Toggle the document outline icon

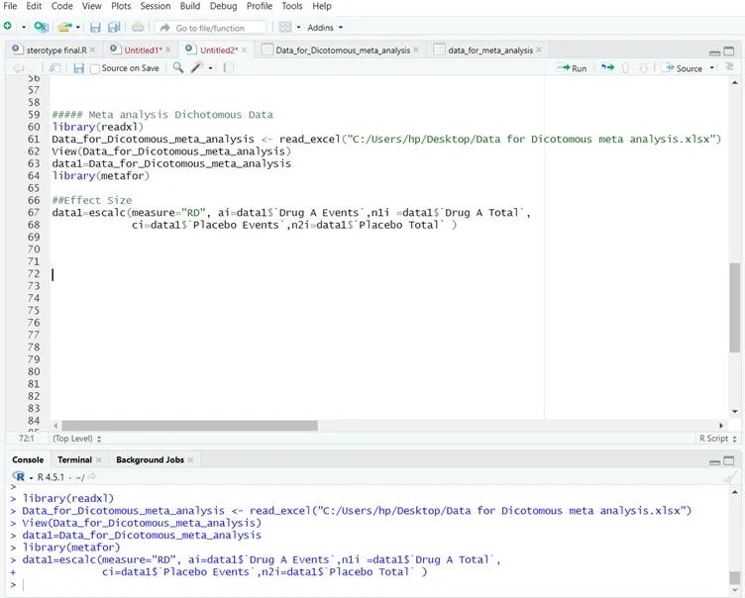coord(729,68)
